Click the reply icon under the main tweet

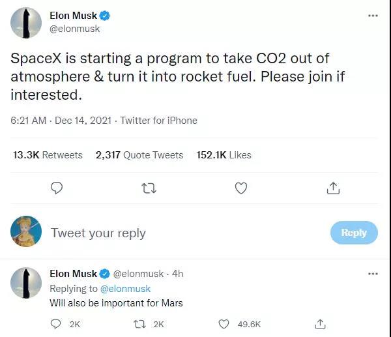57,188
